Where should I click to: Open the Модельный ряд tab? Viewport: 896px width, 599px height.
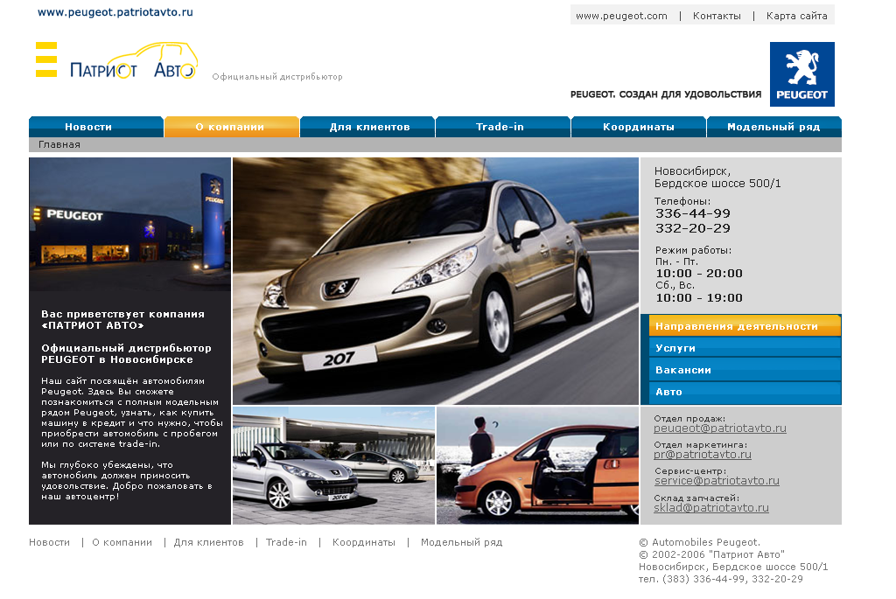click(x=773, y=127)
